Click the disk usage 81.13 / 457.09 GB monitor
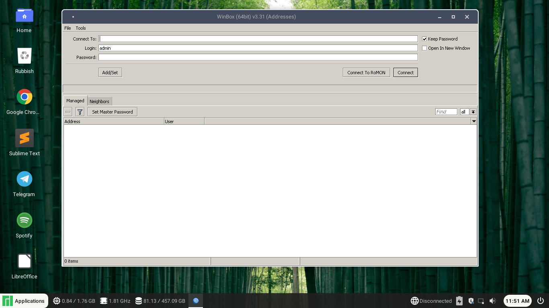This screenshot has height=308, width=549. tap(160, 301)
